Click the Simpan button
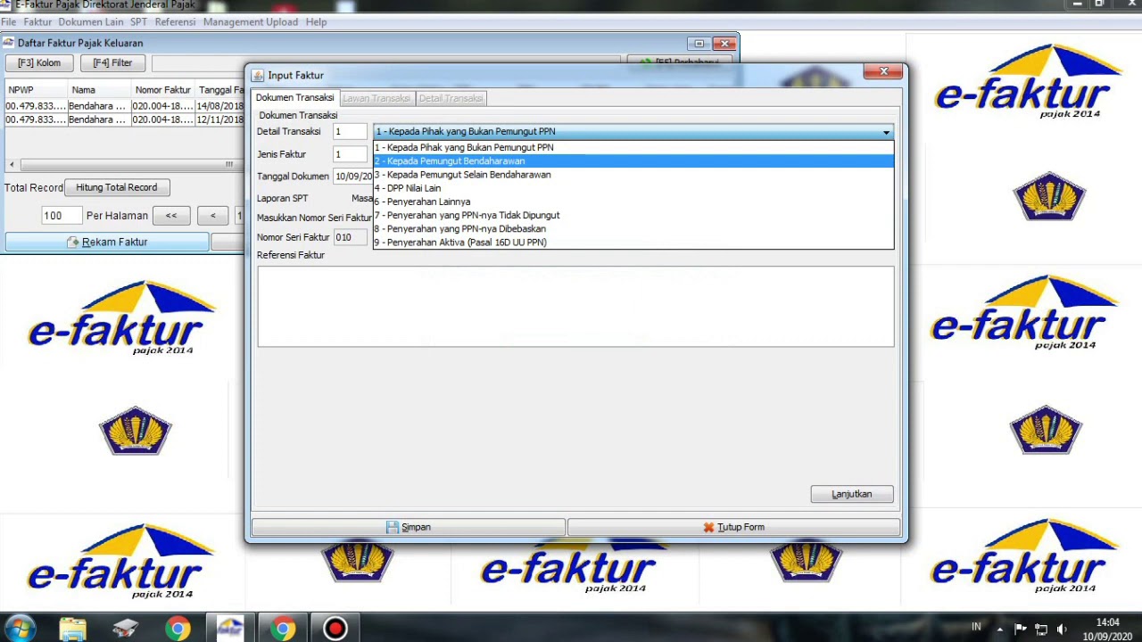This screenshot has height=642, width=1142. [x=409, y=527]
